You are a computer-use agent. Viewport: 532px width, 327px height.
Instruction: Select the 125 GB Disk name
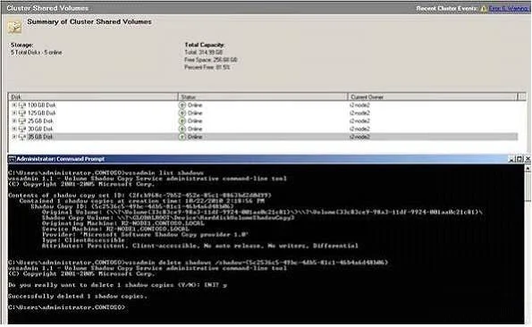[42, 113]
